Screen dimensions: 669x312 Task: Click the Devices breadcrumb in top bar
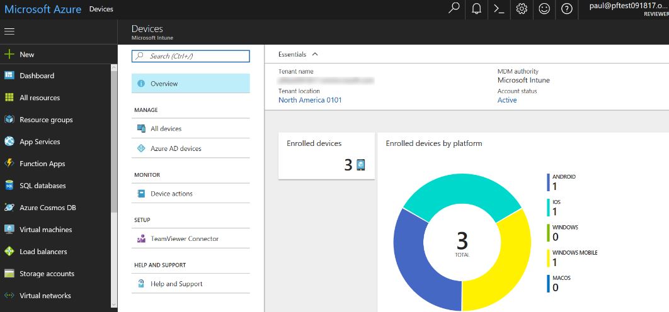pos(101,9)
